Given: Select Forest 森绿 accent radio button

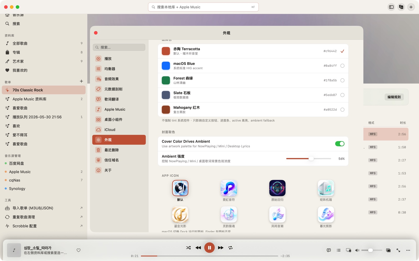Looking at the screenshot, I should click(x=342, y=80).
